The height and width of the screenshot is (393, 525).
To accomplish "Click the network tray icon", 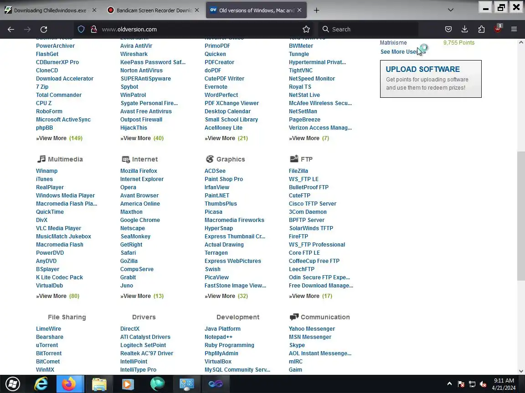I will tap(472, 384).
